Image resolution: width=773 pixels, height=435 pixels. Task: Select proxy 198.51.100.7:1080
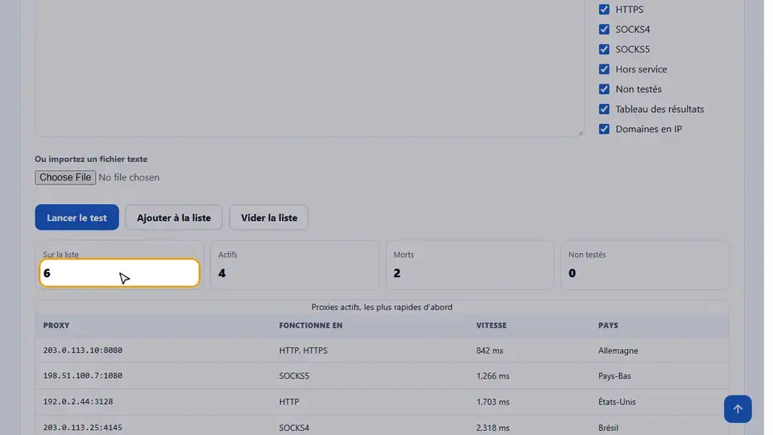[x=82, y=376]
